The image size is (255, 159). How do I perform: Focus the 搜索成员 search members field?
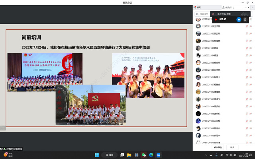click(x=202, y=14)
